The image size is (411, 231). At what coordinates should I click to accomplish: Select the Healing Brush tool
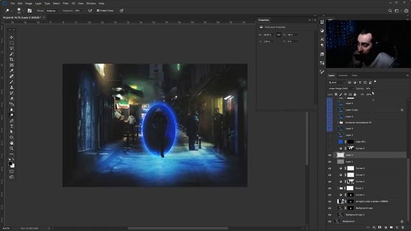(x=12, y=76)
